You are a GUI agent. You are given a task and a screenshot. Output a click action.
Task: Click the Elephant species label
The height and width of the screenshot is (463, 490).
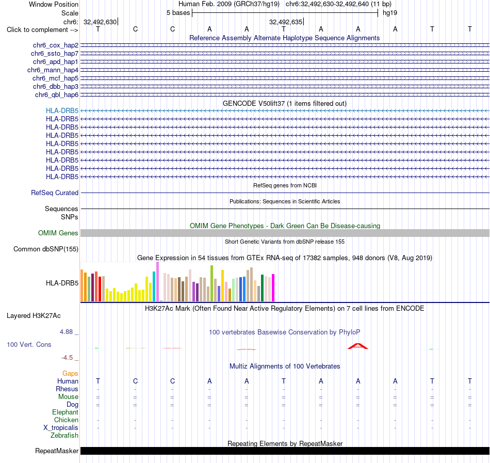(x=65, y=412)
